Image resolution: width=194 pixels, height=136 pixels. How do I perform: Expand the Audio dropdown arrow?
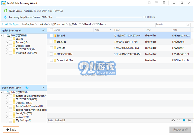point(49,24)
